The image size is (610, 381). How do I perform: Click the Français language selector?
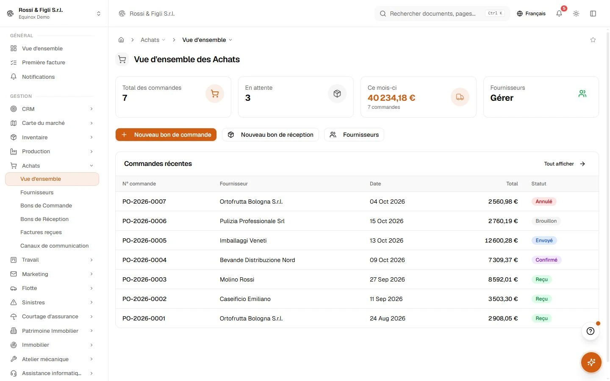(531, 14)
